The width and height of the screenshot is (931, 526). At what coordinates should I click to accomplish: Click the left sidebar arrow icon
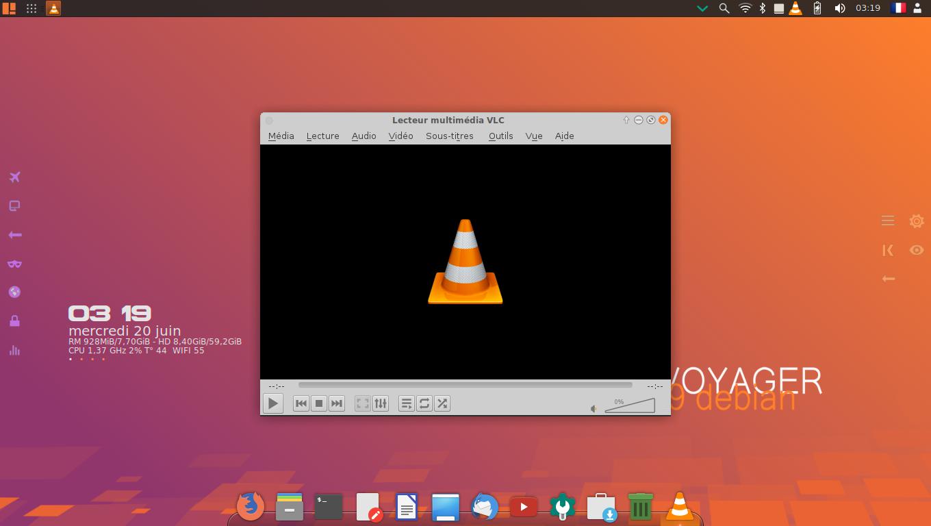pos(14,235)
